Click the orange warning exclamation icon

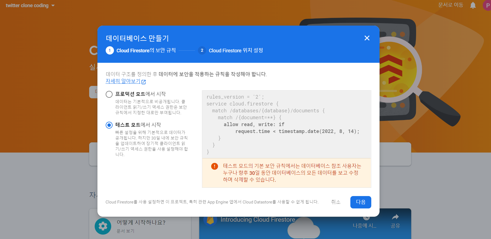(x=214, y=166)
